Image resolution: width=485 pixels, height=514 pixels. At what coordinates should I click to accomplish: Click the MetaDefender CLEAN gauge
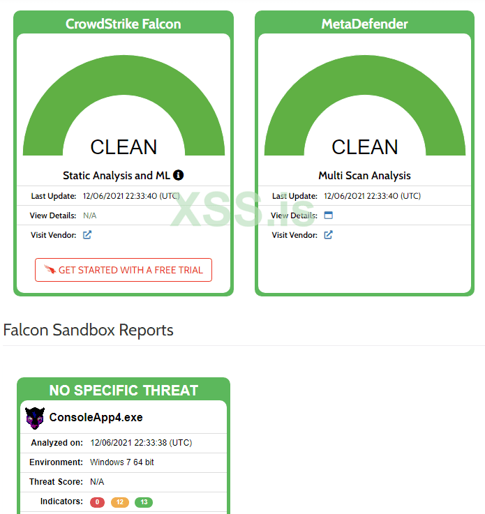tap(364, 112)
